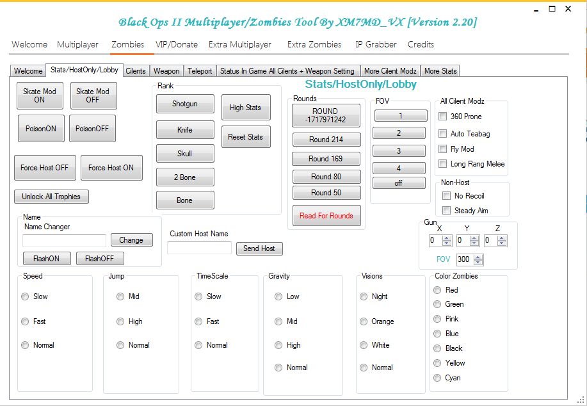Check the No Recoil box

pos(446,195)
